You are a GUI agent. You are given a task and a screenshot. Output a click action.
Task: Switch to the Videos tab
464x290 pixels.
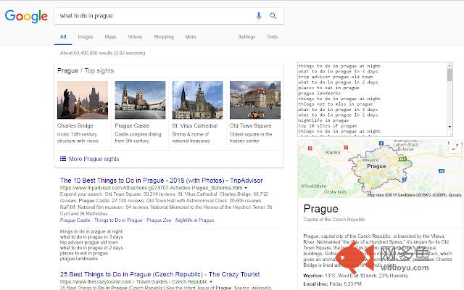pos(135,37)
